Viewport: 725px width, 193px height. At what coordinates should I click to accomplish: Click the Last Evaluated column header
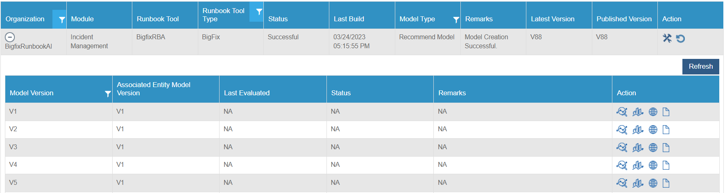247,93
